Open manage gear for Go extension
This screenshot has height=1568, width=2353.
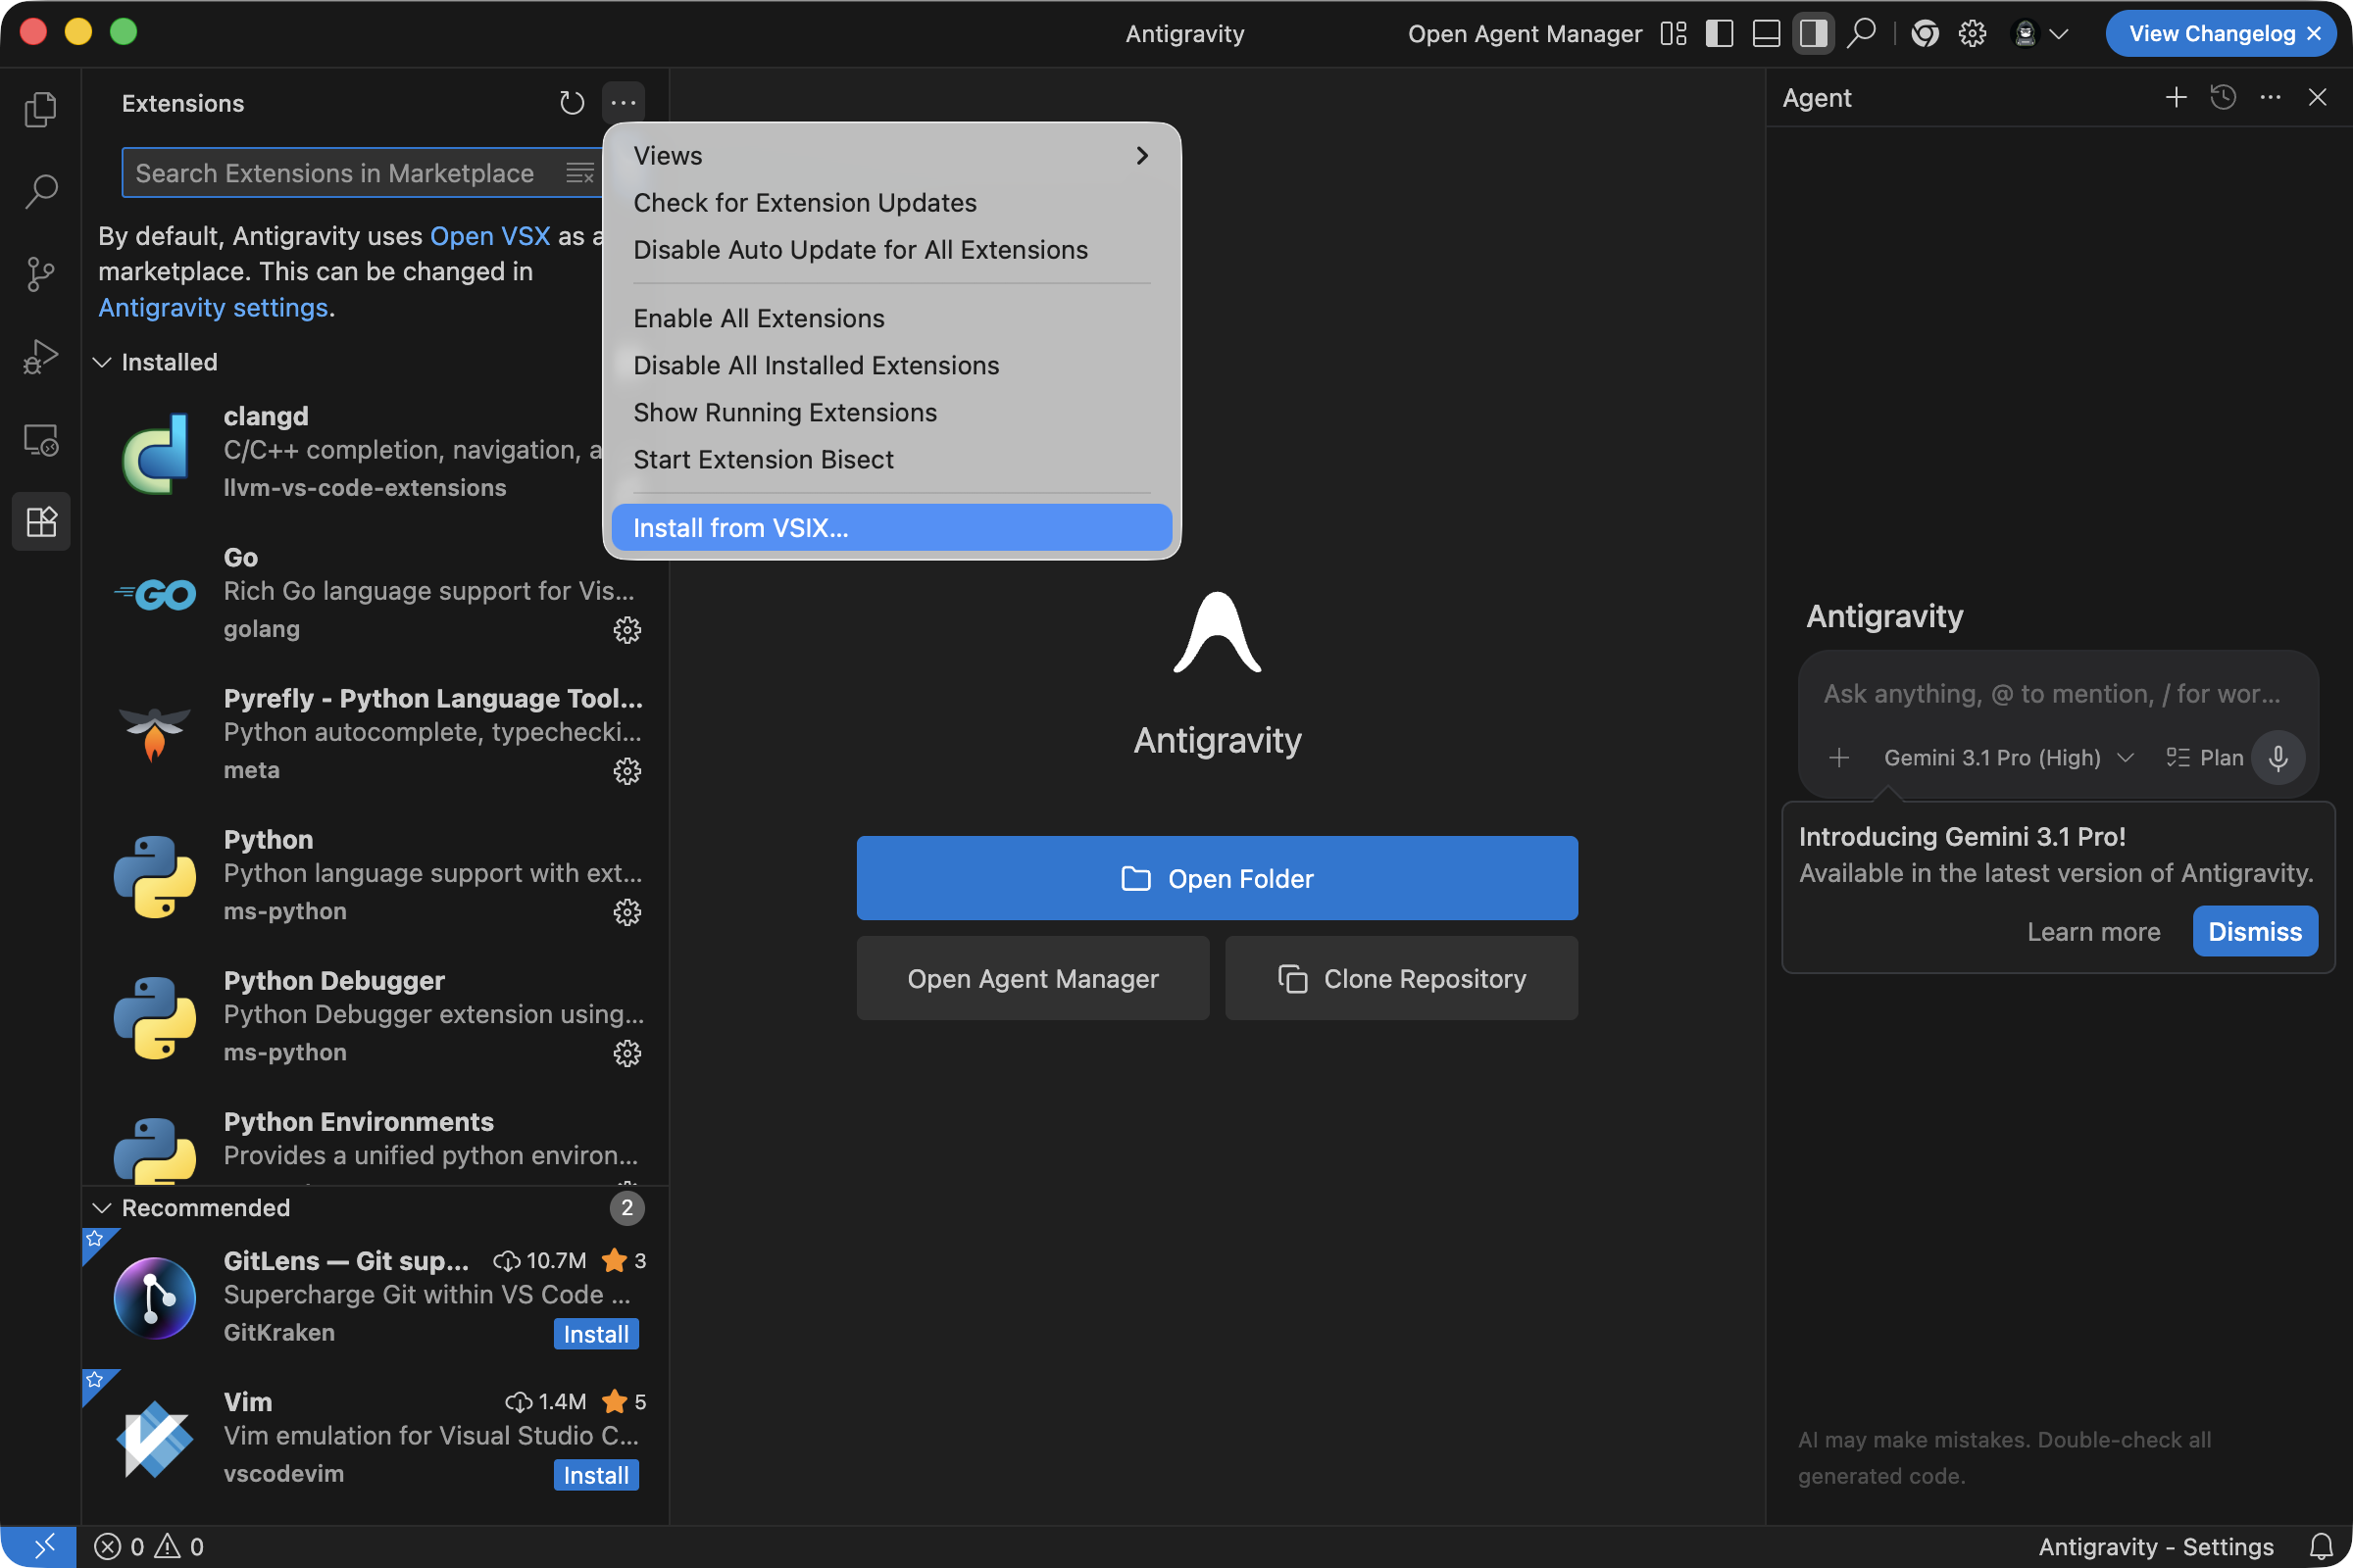coord(627,630)
